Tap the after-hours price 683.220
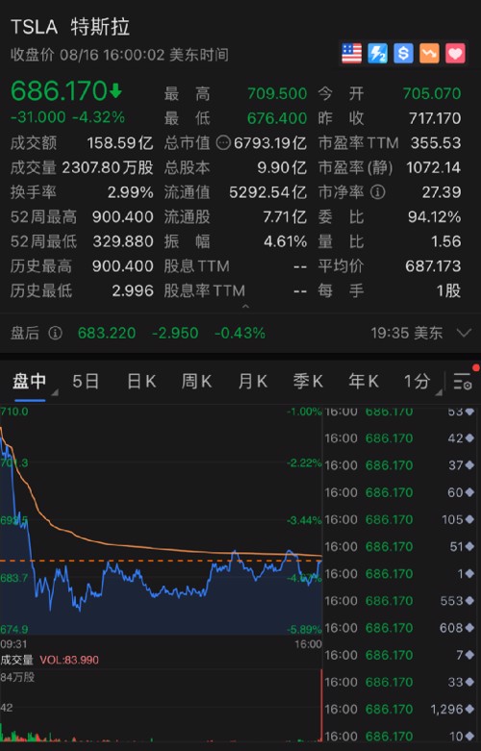 (107, 333)
